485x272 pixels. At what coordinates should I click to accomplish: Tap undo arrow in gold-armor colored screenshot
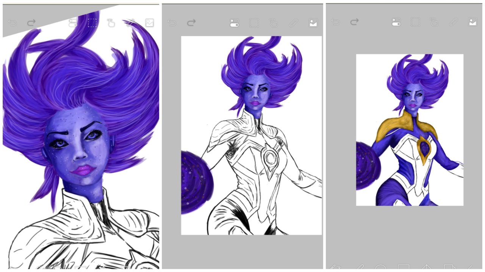[x=336, y=22]
